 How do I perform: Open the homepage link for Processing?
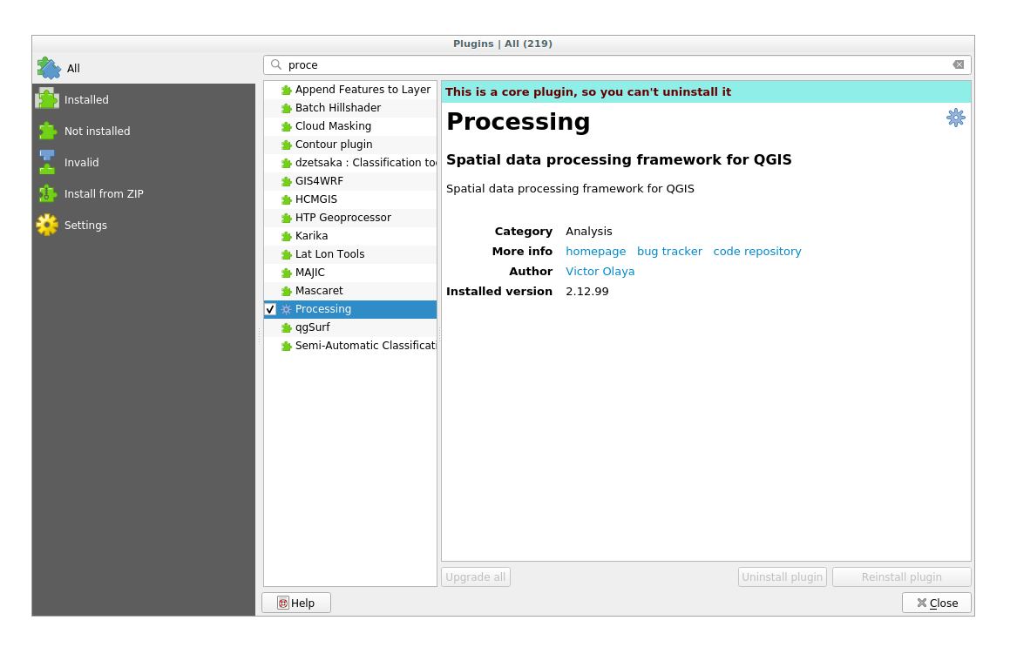595,251
